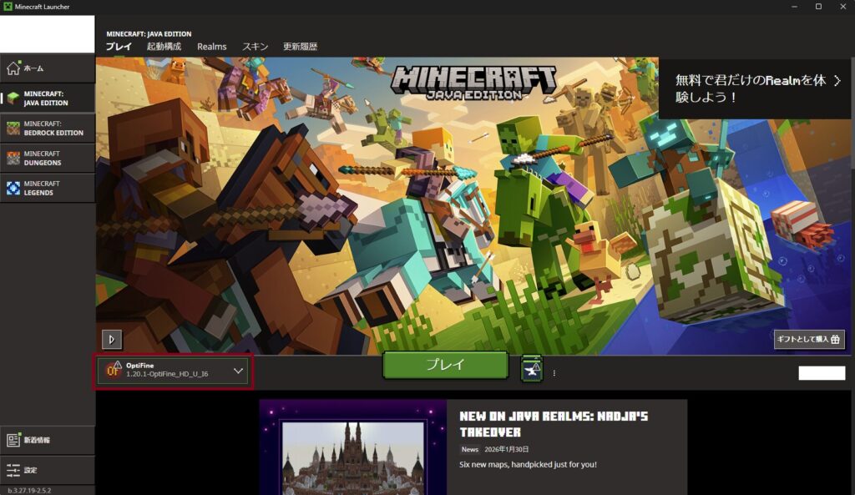The height and width of the screenshot is (495, 855).
Task: Switch to the Realms tab
Action: [x=211, y=47]
